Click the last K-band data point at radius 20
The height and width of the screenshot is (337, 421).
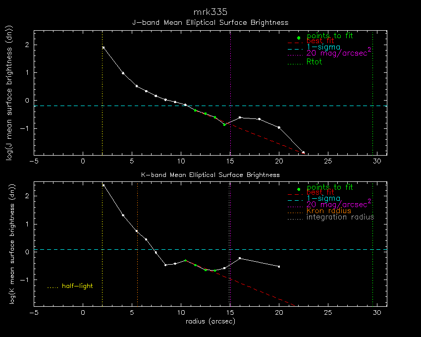pos(279,267)
